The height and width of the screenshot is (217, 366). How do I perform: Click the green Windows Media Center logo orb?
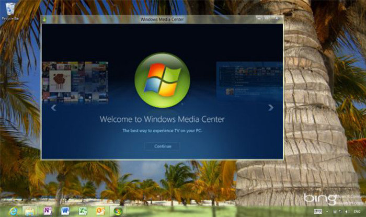(x=162, y=80)
